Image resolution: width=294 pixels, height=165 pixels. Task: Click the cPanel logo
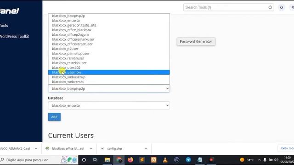tap(10, 11)
